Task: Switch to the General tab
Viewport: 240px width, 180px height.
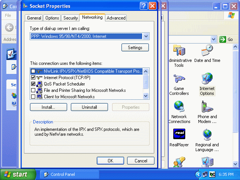Action: (34, 18)
